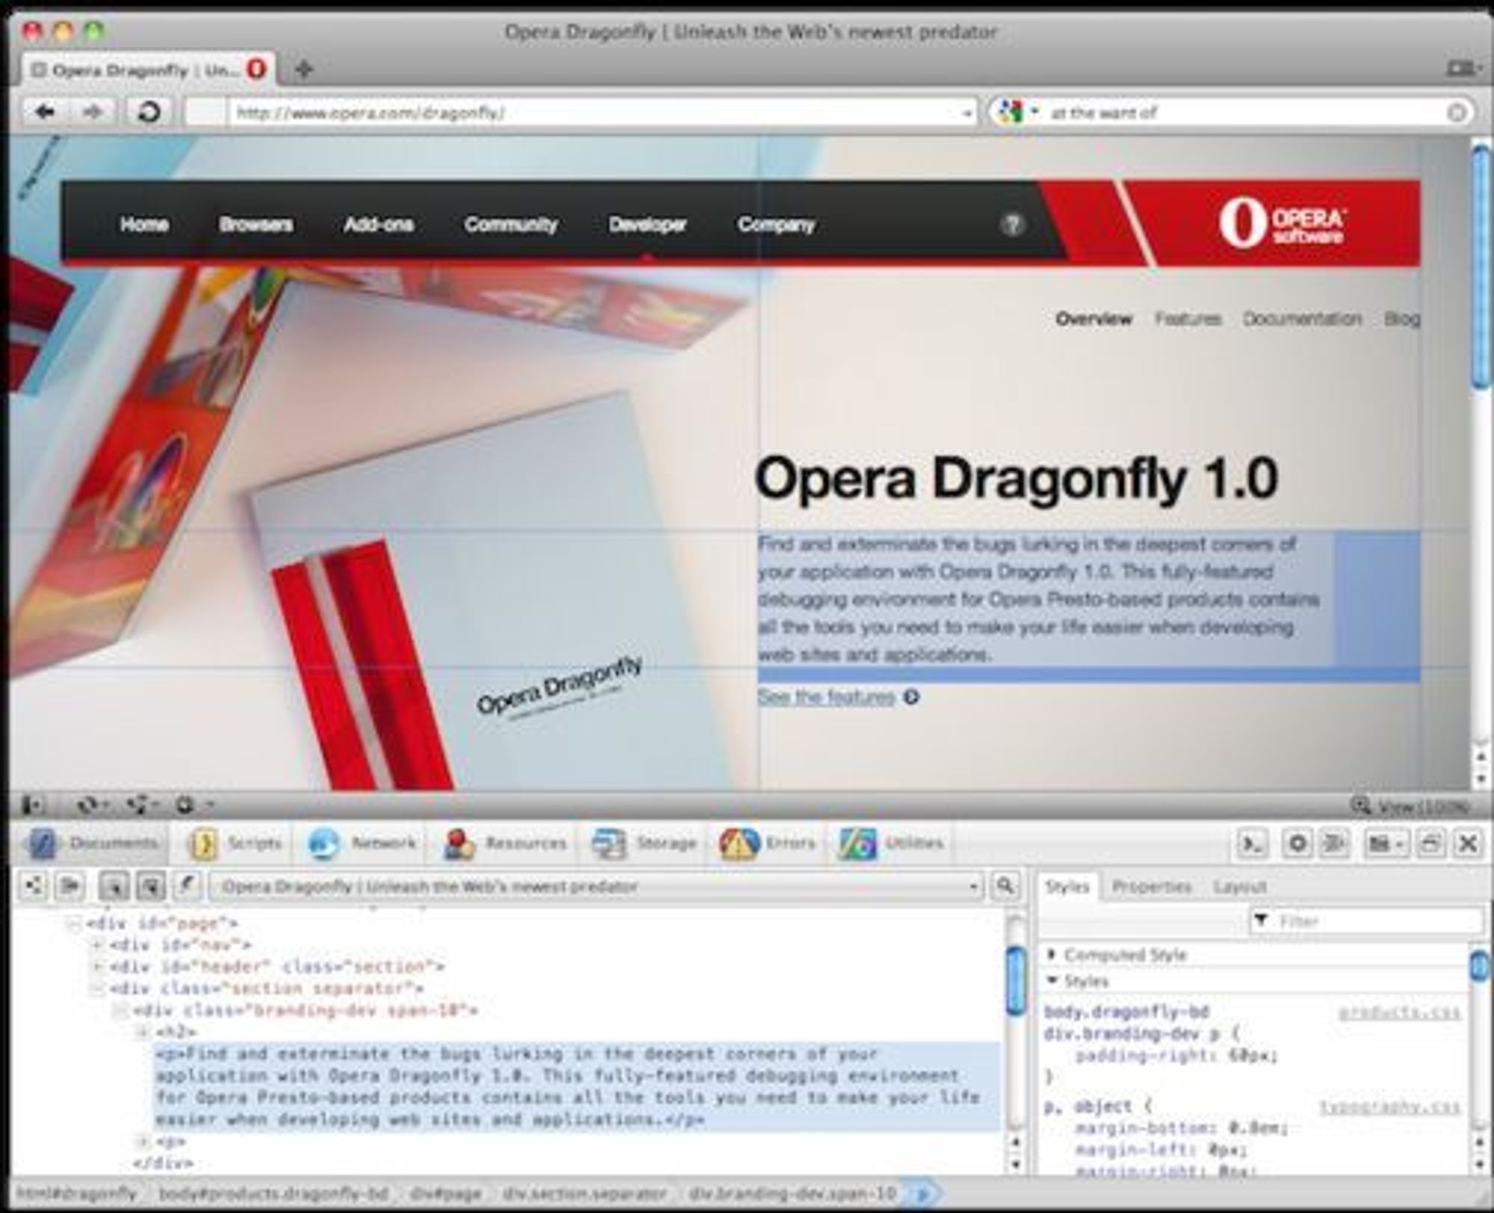Click the closed tabs icon on the tab bar

tap(1463, 69)
